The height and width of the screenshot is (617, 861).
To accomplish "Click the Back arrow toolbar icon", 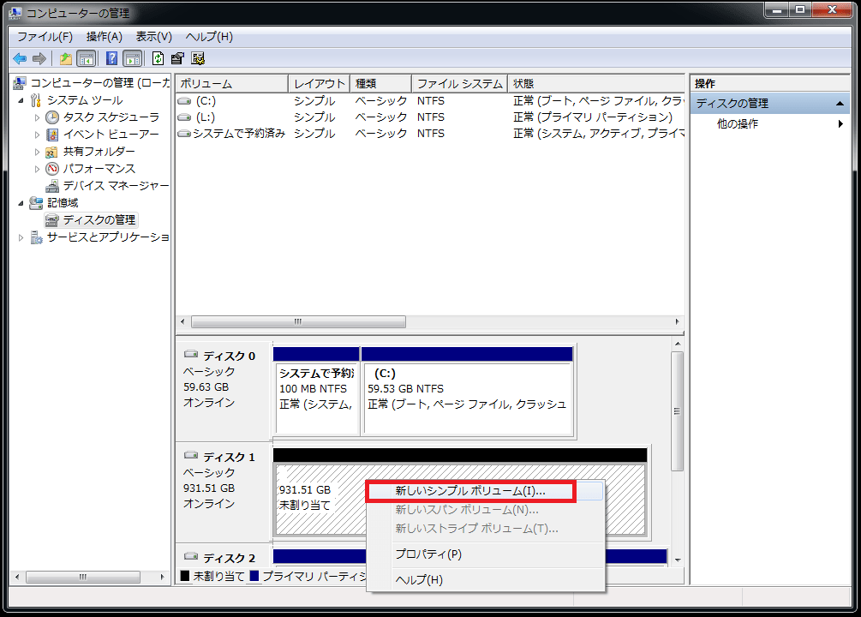I will 20,58.
